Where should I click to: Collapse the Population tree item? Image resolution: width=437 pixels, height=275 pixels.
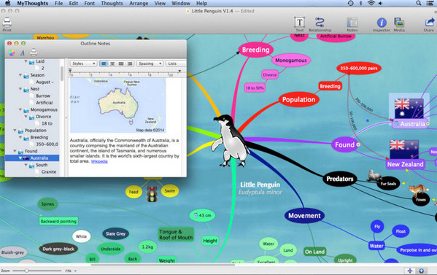pos(15,131)
